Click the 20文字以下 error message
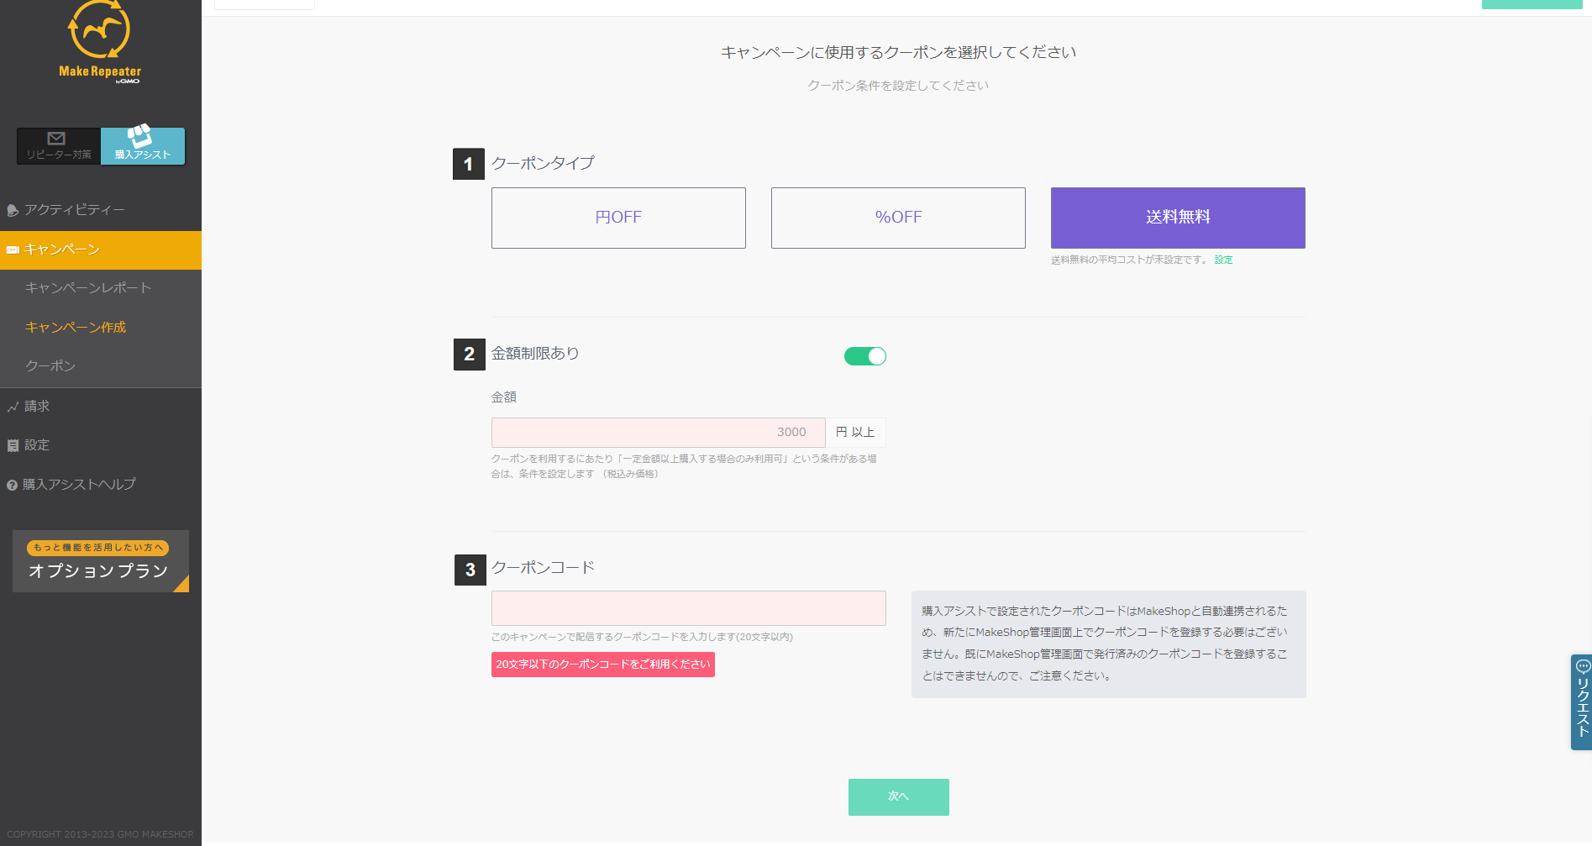 603,665
